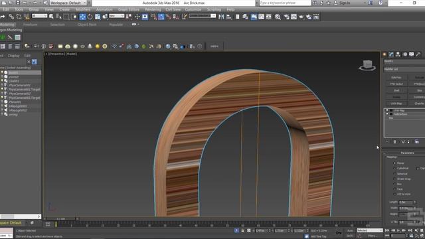
Task: Click the Save file icon
Action: [18, 3]
